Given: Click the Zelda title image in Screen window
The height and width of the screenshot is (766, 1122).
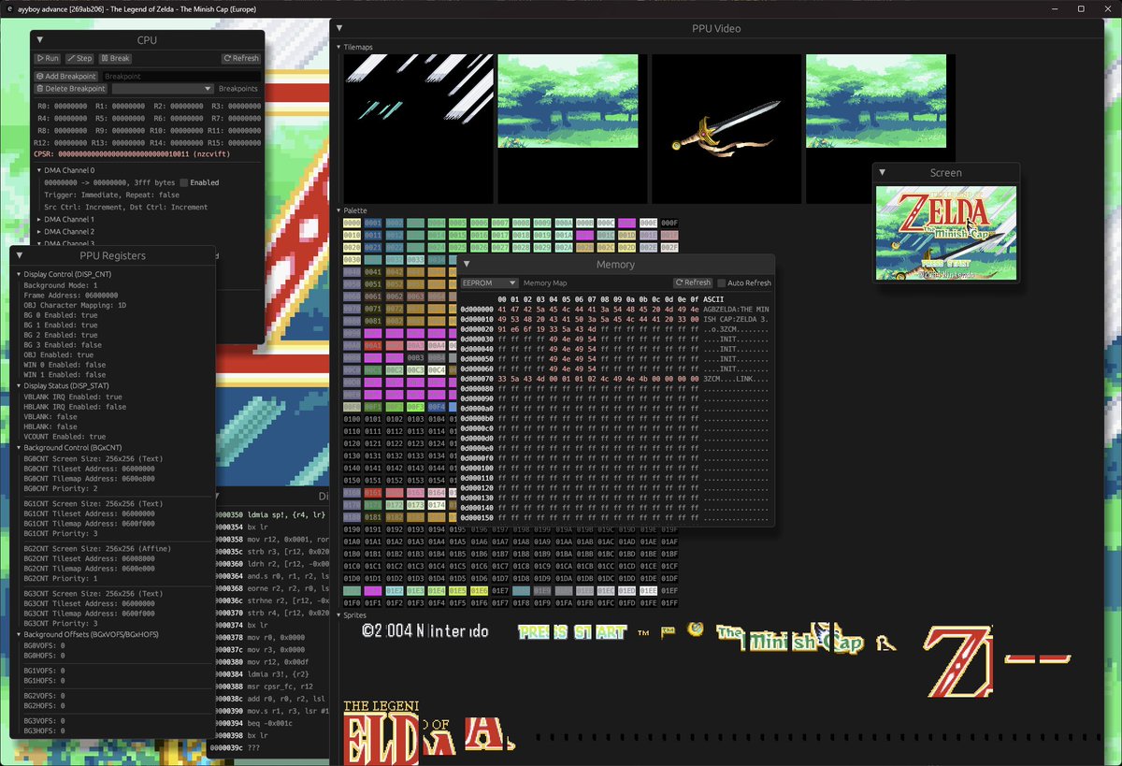Looking at the screenshot, I should coord(944,234).
